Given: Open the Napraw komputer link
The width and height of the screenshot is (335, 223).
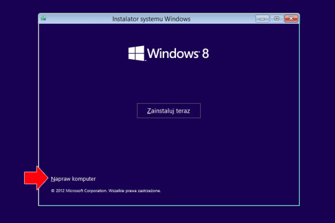Looking at the screenshot, I should point(73,179).
